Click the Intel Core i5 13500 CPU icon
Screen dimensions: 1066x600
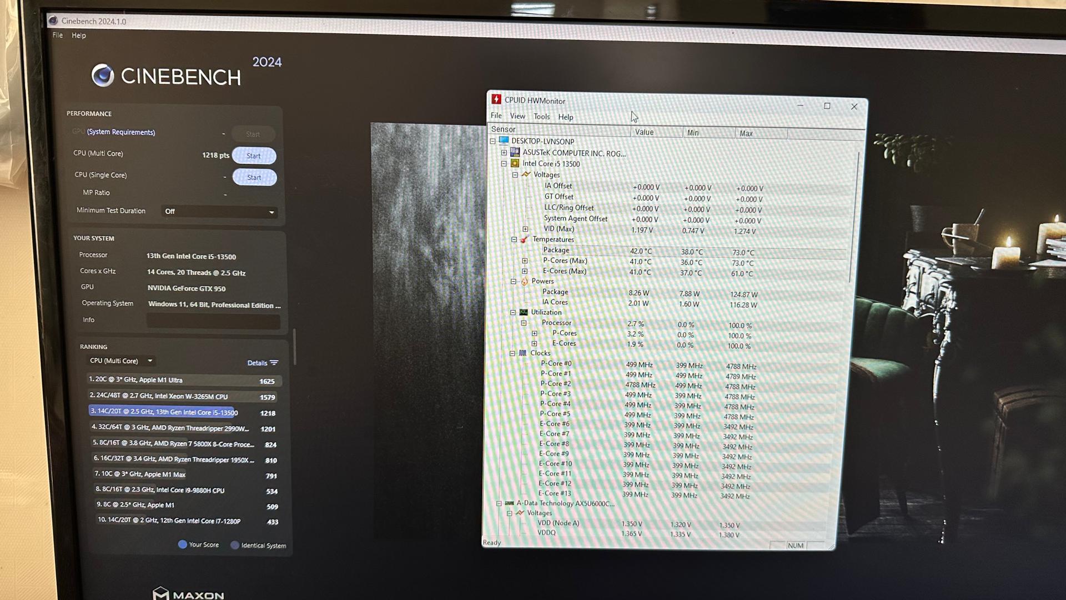tap(515, 163)
